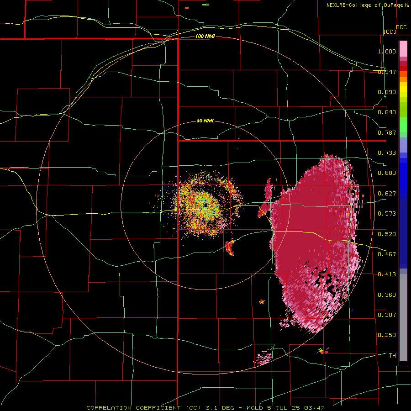Image resolution: width=411 pixels, height=411 pixels.
Task: Pick the light pink color at legend top
Action: pyautogui.click(x=403, y=49)
